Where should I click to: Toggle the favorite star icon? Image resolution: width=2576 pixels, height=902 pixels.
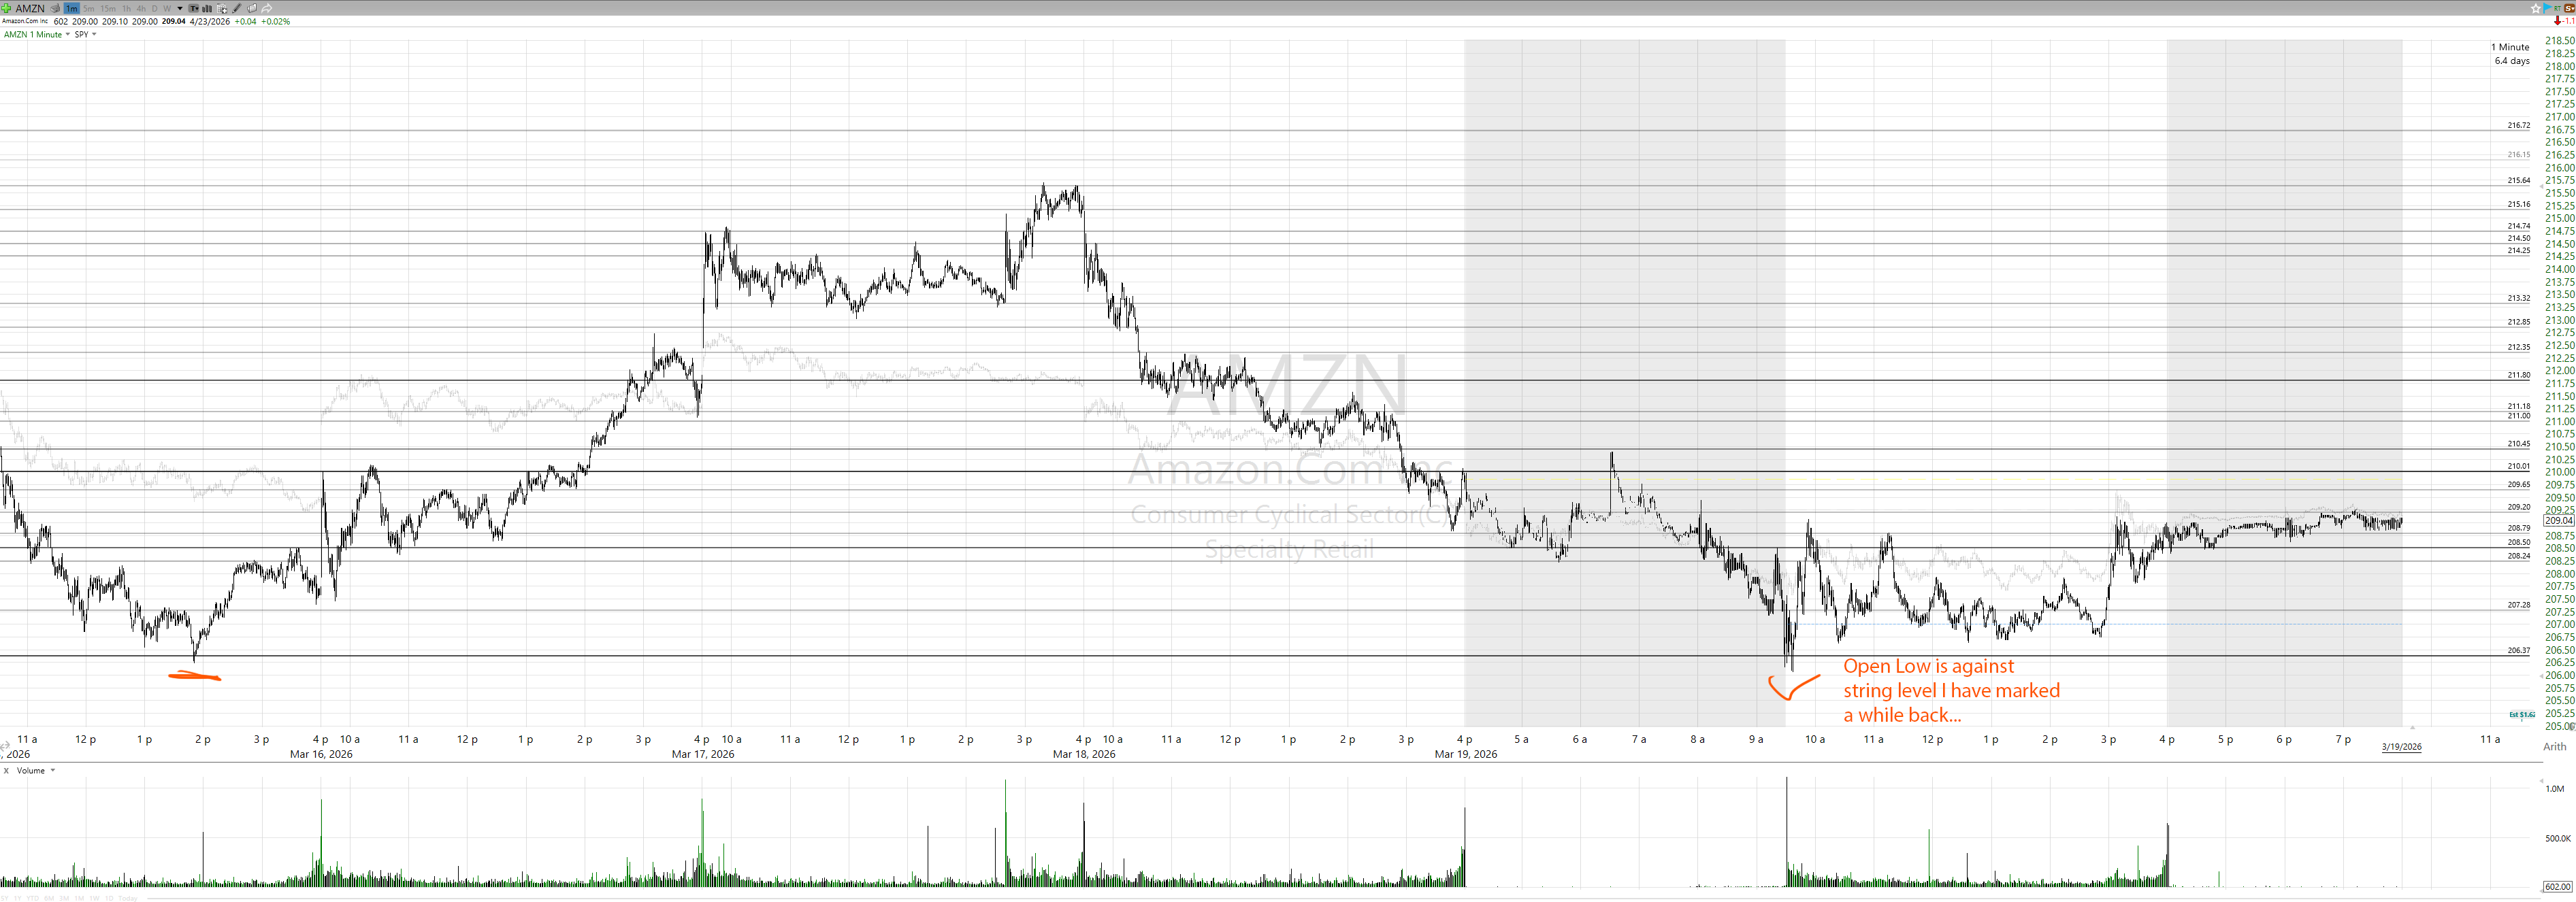[x=2536, y=8]
